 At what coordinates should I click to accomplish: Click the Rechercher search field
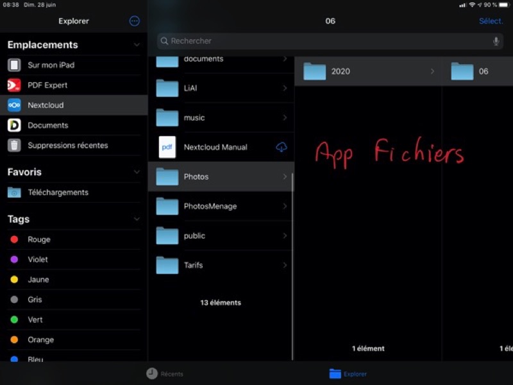point(321,41)
